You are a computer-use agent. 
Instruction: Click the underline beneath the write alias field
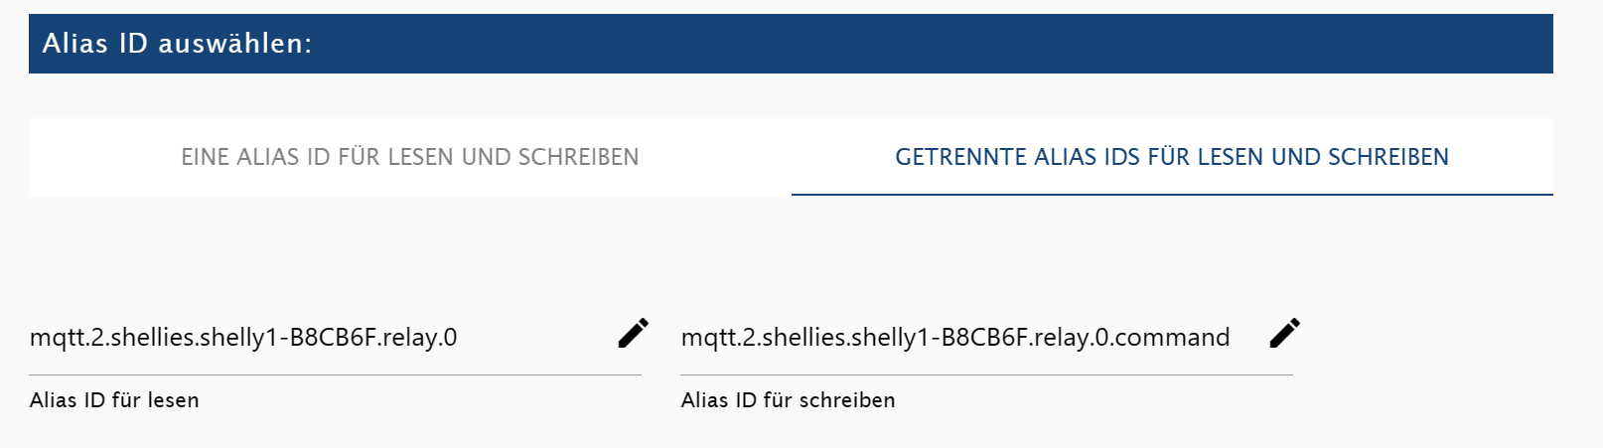986,374
